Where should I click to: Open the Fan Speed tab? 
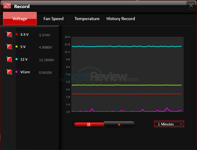pos(54,19)
